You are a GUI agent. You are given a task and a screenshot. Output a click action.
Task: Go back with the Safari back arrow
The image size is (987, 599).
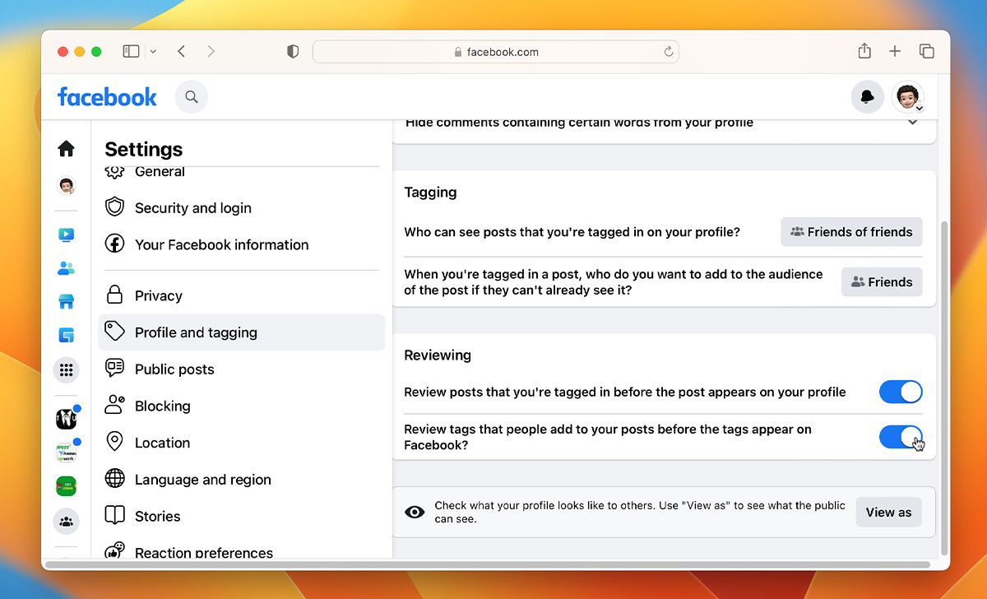[182, 51]
